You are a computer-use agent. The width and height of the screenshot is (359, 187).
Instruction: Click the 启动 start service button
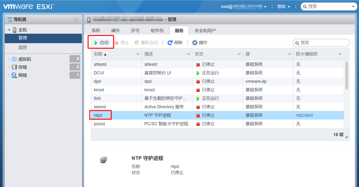click(101, 43)
